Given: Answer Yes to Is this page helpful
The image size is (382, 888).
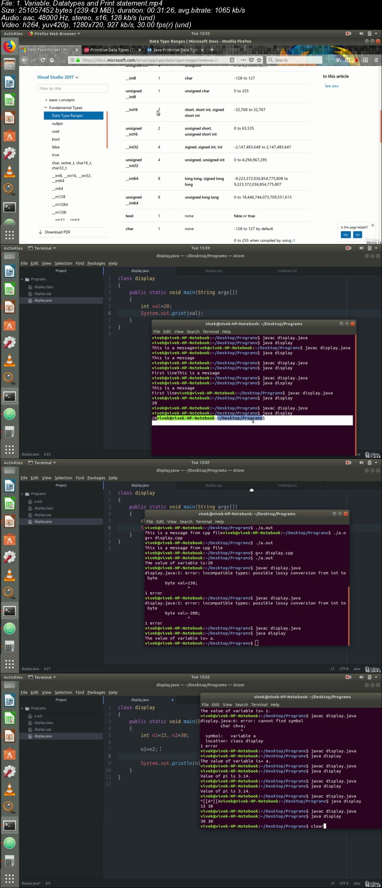Looking at the screenshot, I should pyautogui.click(x=345, y=235).
